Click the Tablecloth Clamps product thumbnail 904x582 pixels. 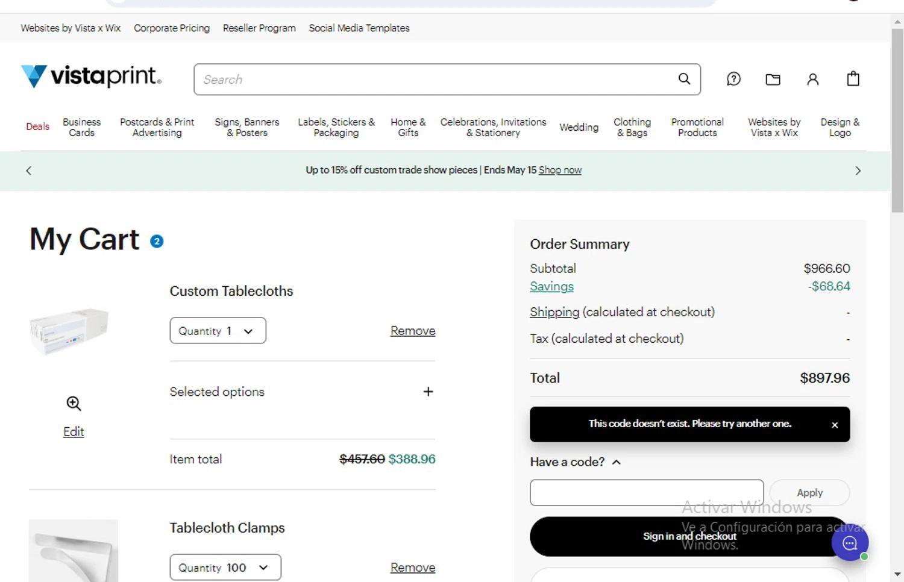[74, 551]
